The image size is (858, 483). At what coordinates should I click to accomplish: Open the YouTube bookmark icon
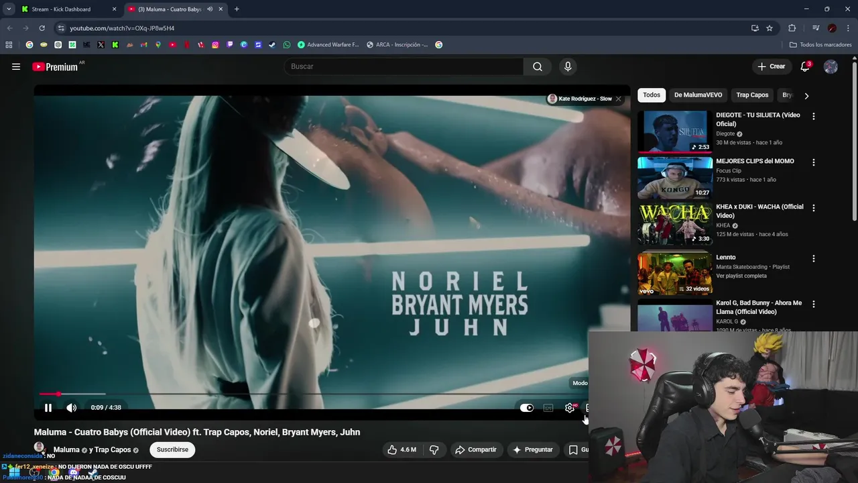173,45
